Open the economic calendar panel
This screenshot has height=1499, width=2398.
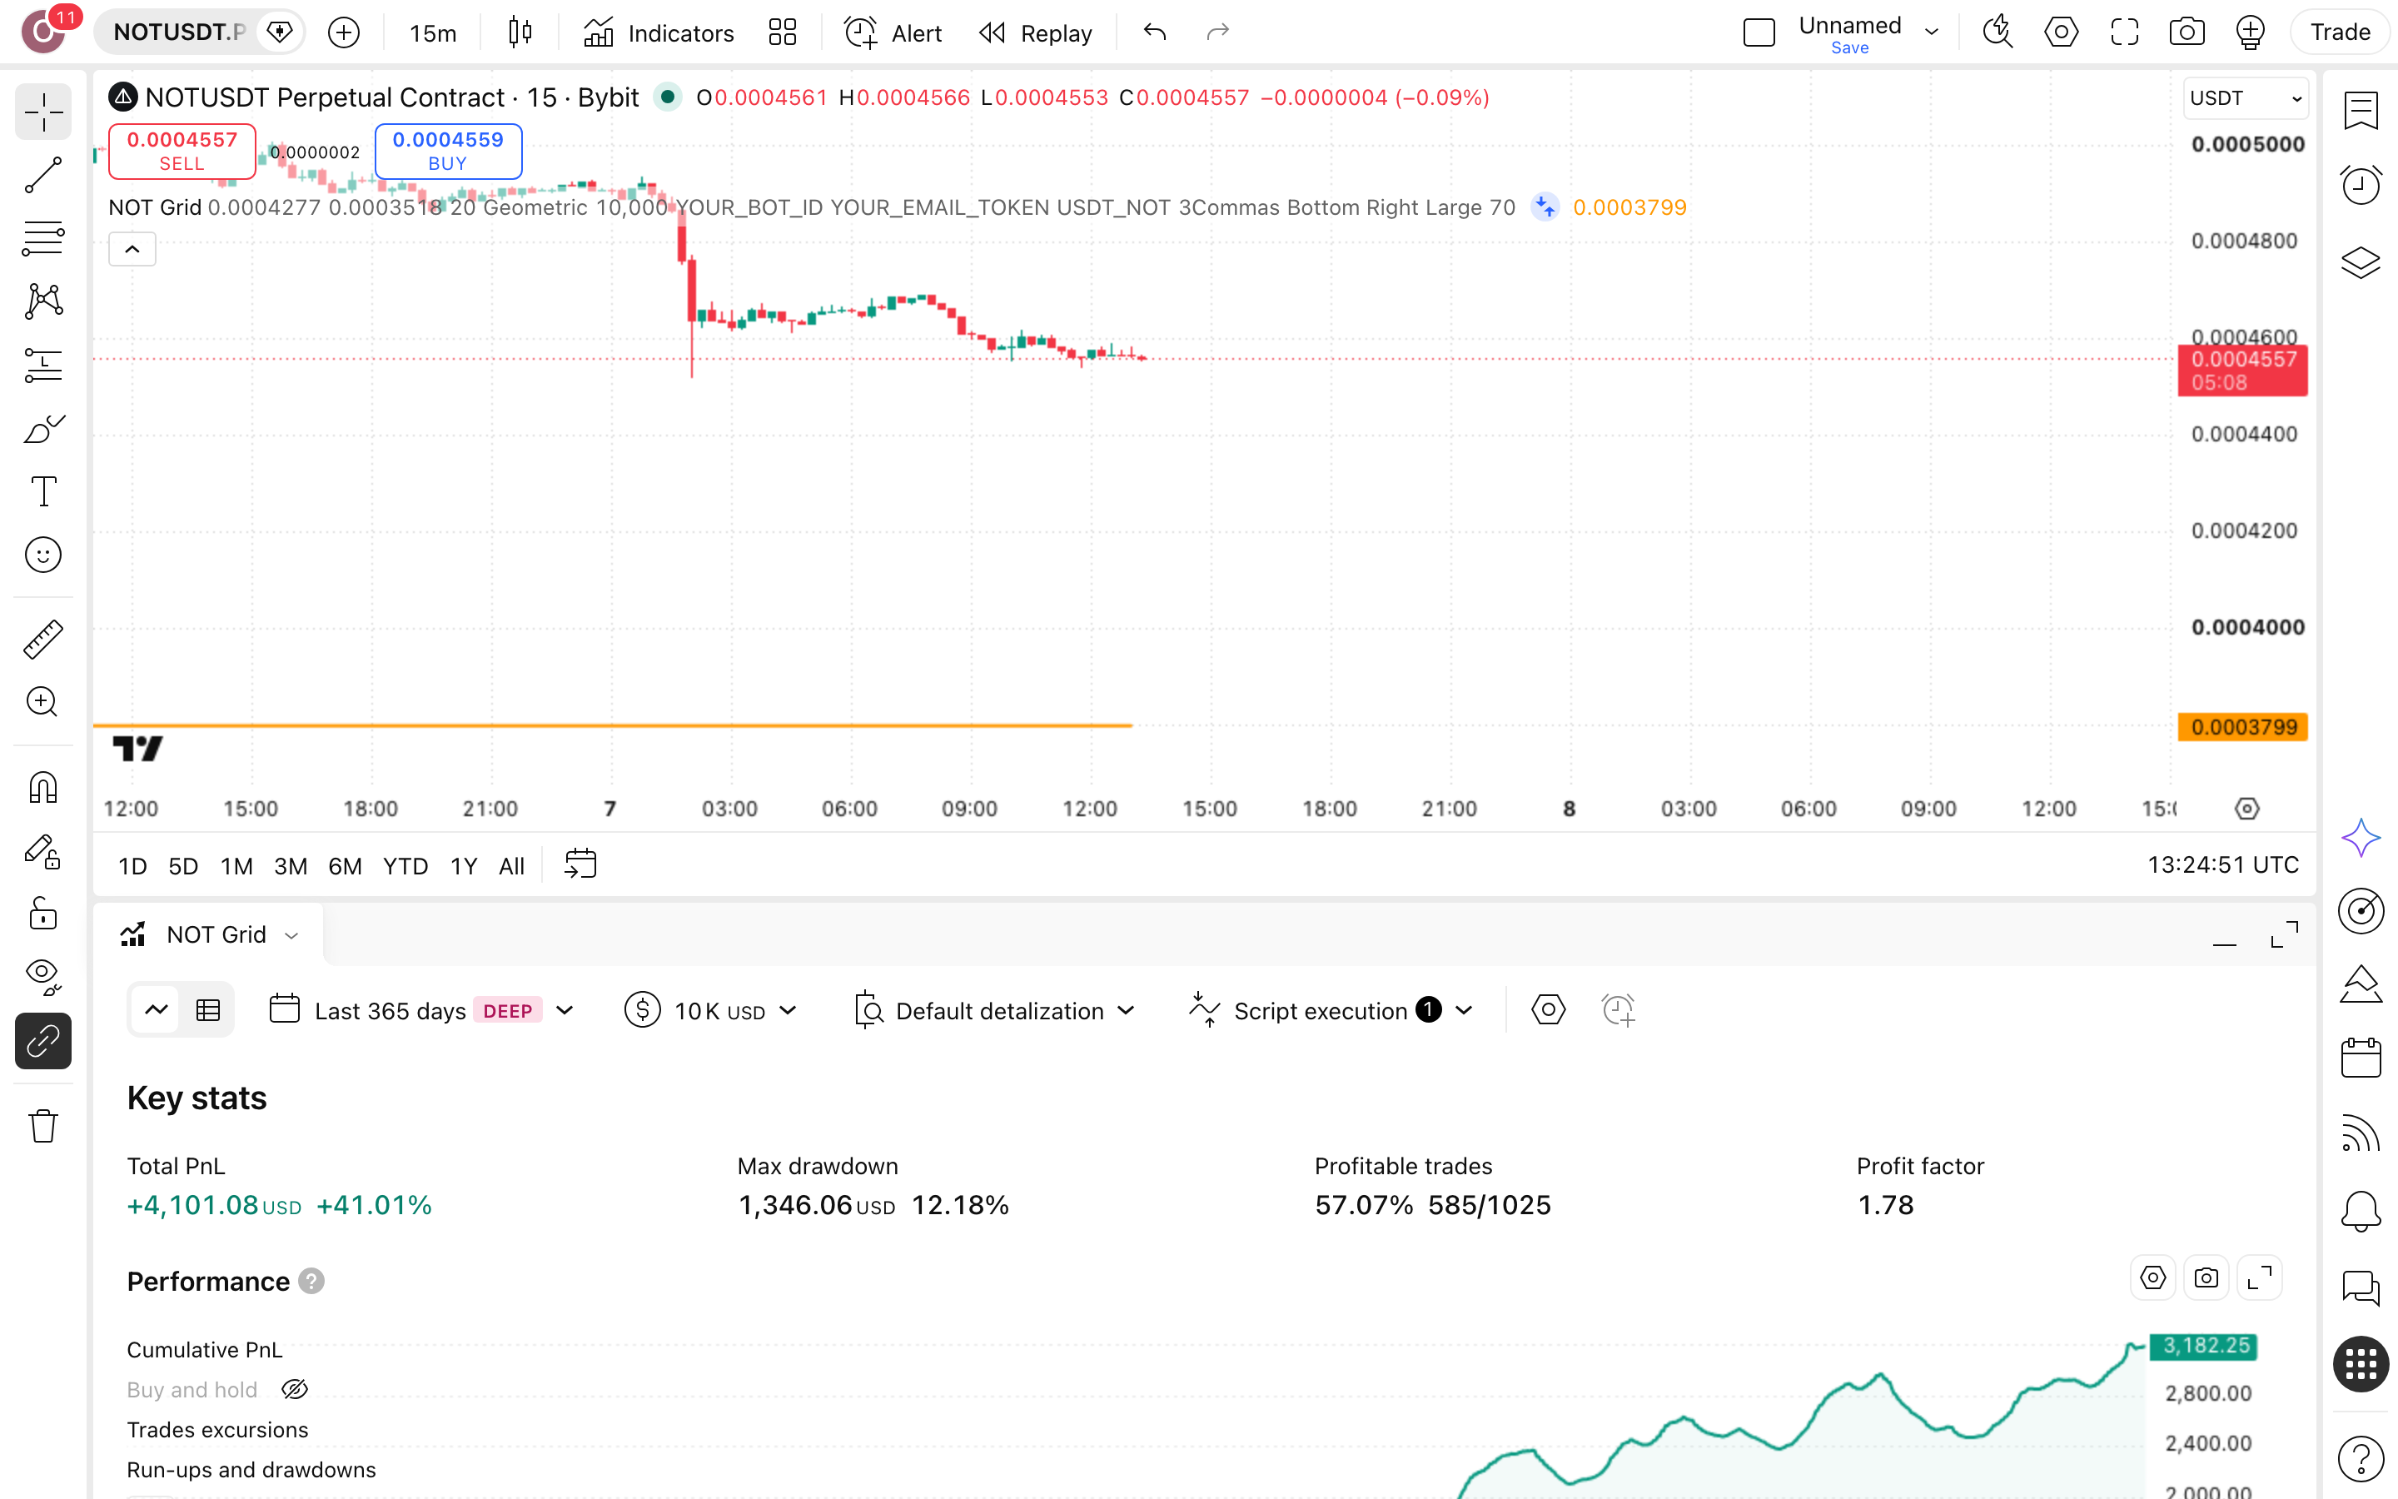point(2361,1058)
